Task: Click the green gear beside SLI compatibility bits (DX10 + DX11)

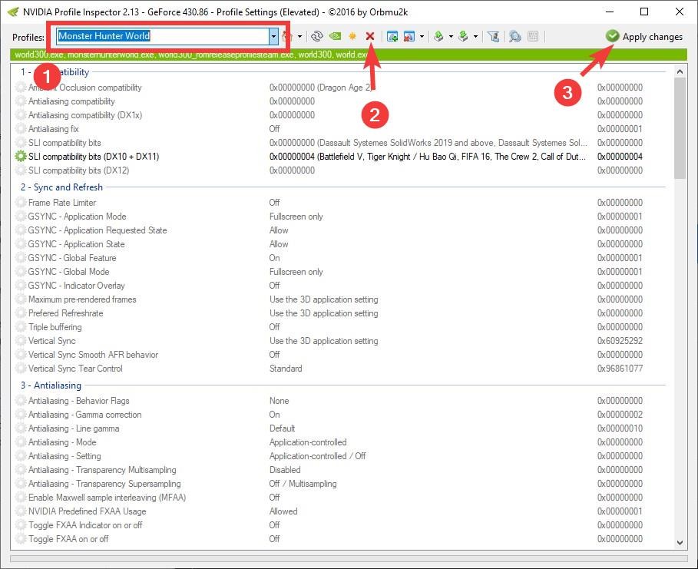Action: pyautogui.click(x=21, y=157)
